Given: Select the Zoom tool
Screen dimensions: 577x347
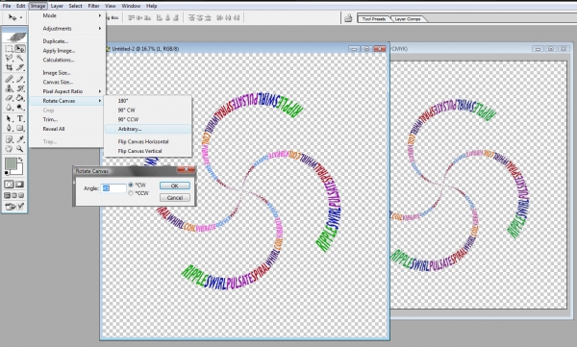Looking at the screenshot, I should coord(20,149).
